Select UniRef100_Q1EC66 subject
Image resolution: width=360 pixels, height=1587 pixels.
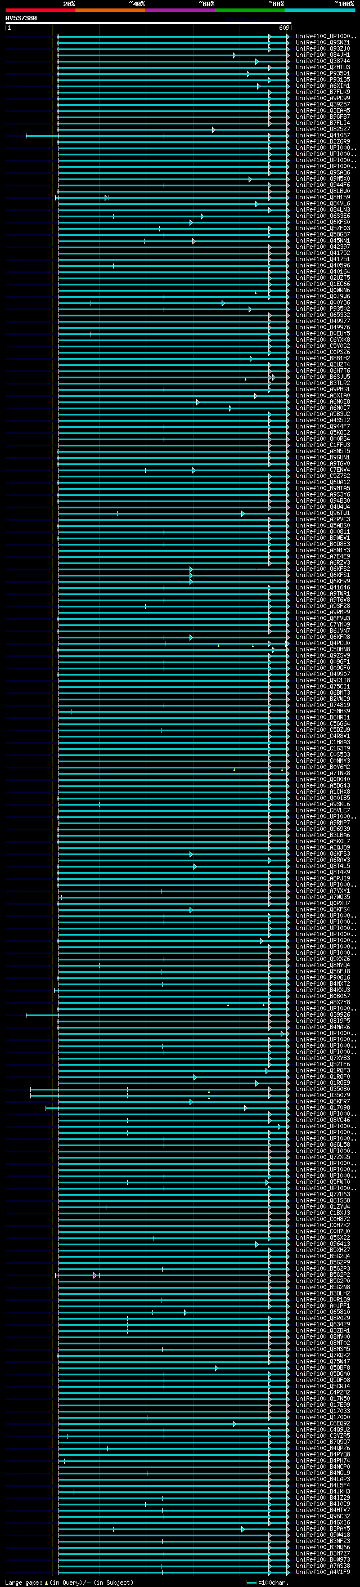pos(323,284)
